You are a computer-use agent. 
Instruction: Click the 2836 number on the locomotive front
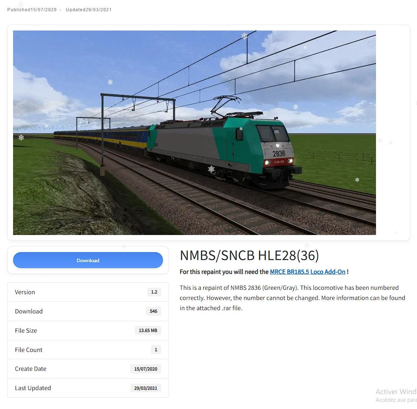279,154
